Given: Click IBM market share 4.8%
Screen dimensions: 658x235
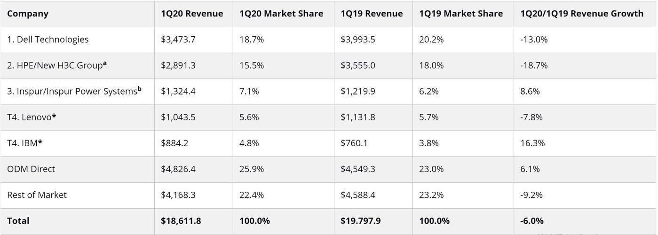Looking at the screenshot, I should coord(249,143).
